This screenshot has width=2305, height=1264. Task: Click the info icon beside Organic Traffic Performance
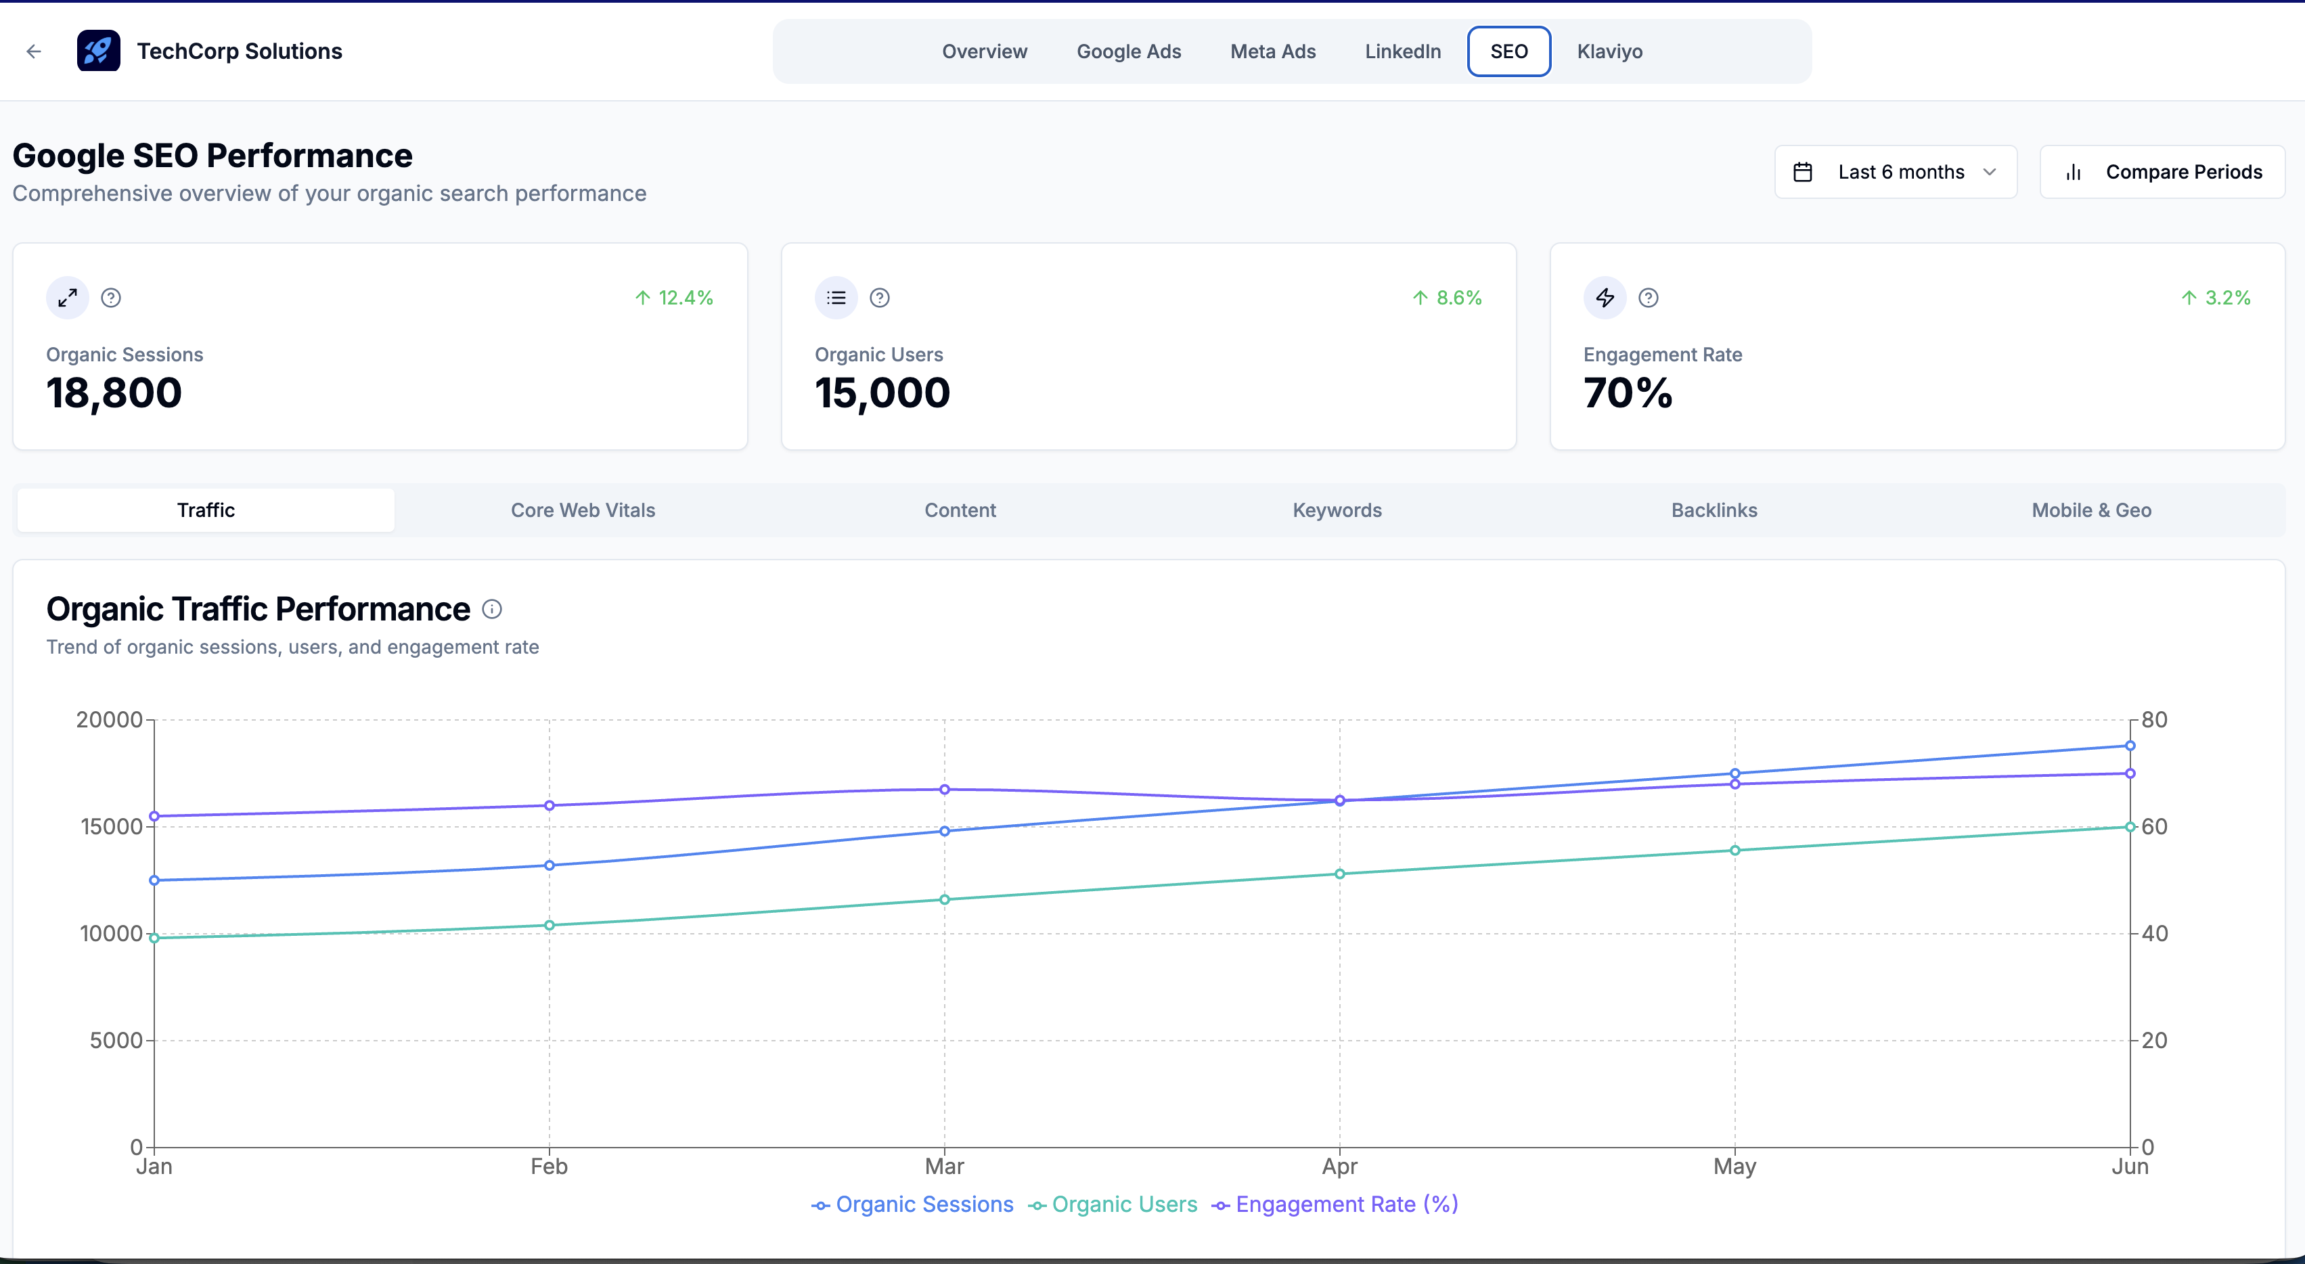coord(491,609)
